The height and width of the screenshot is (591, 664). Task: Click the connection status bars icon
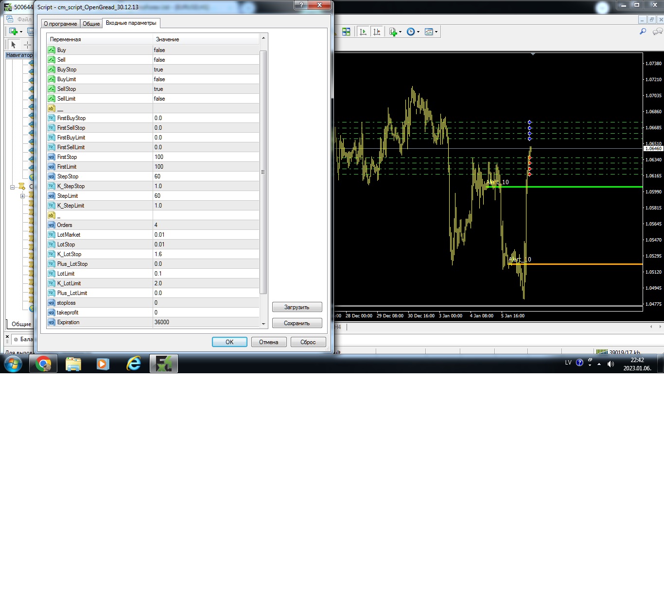(602, 352)
